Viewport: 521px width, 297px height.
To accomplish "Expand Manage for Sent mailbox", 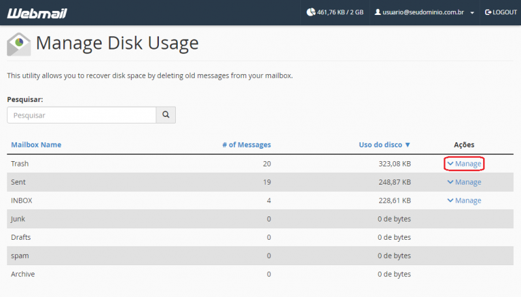I will tap(464, 182).
